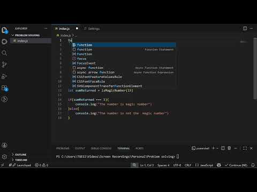Image resolution: width=257 pixels, height=192 pixels.
Task: Click the EXPLORER panel title
Action: [x=21, y=28]
